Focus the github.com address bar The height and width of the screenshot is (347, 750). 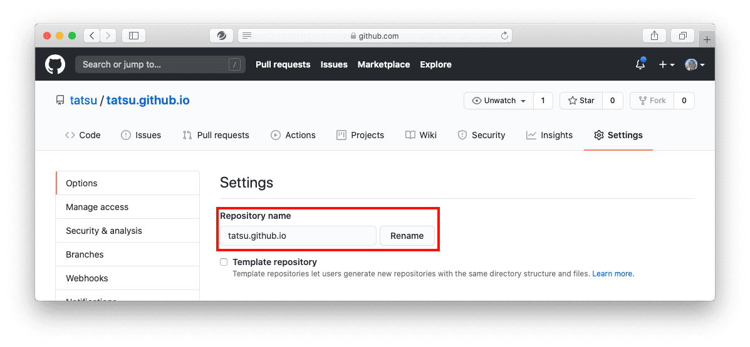pos(375,36)
